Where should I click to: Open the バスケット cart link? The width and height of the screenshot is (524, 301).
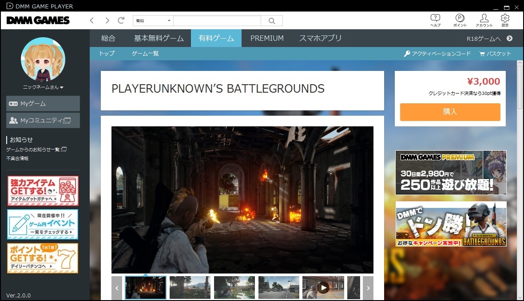495,53
